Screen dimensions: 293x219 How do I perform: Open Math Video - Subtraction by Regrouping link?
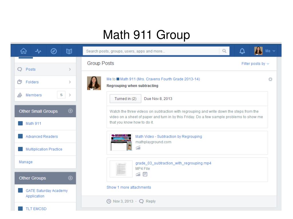pos(169,137)
